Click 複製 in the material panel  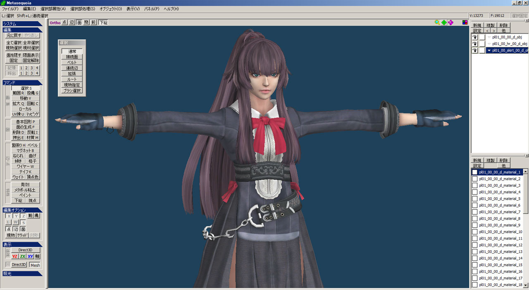coord(491,160)
